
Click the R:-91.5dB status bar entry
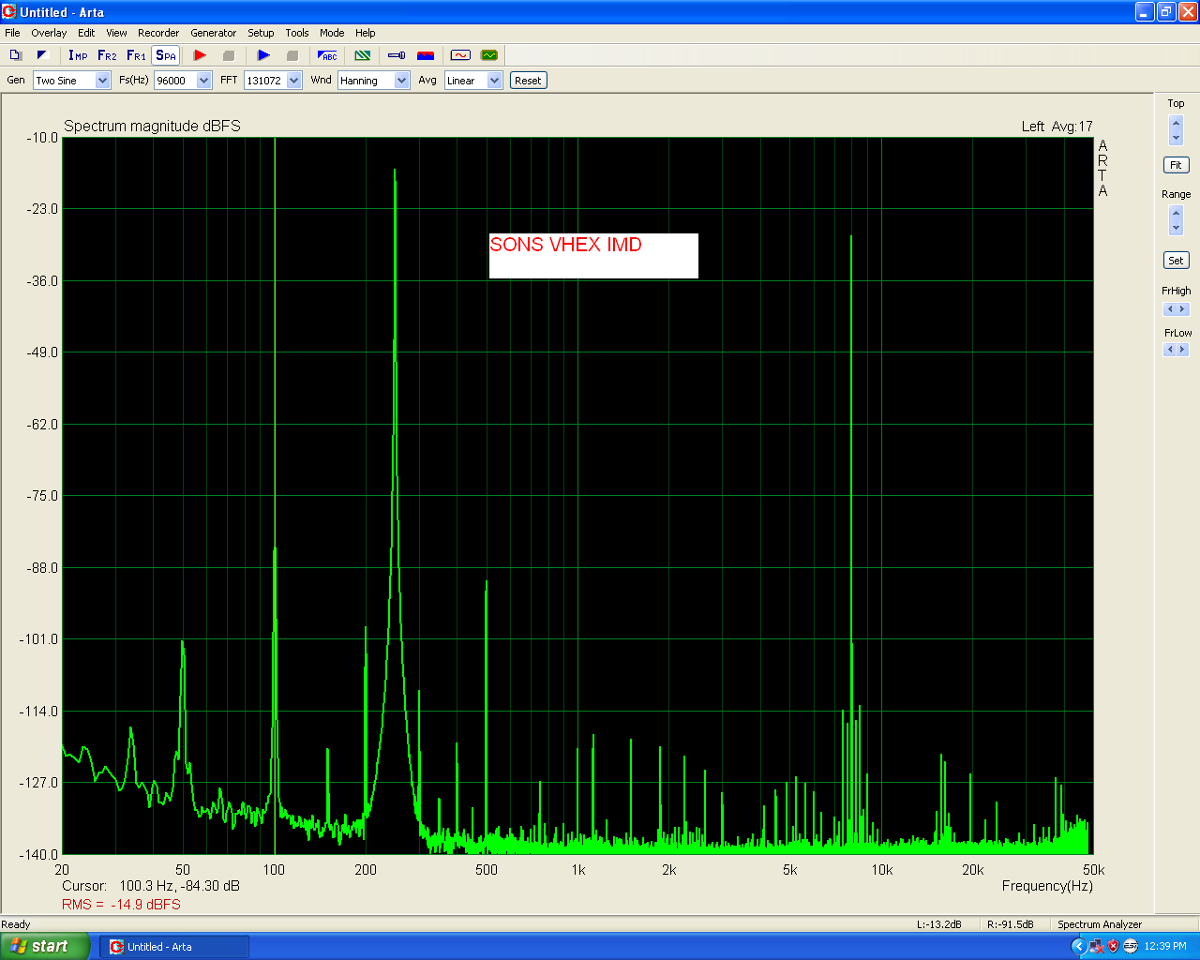pyautogui.click(x=1011, y=924)
